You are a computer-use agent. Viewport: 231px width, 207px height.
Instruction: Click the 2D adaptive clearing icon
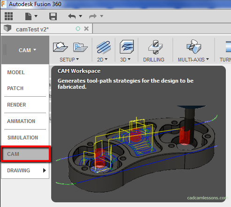104,47
